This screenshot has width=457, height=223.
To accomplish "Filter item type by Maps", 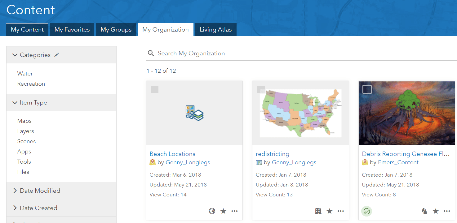I will [24, 121].
